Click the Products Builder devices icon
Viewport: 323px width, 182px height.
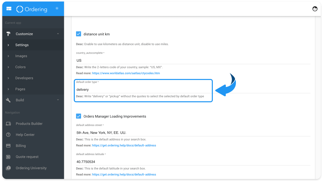[x=8, y=124]
